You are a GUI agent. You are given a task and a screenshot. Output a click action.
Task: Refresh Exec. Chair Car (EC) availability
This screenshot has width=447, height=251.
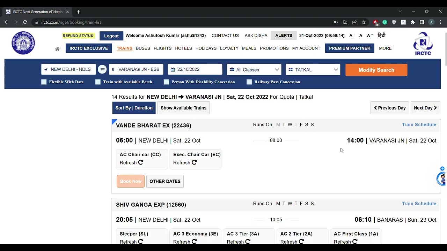[194, 162]
